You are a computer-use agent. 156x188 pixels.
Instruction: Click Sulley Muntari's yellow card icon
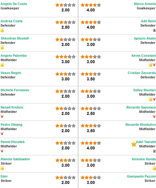point(150,99)
